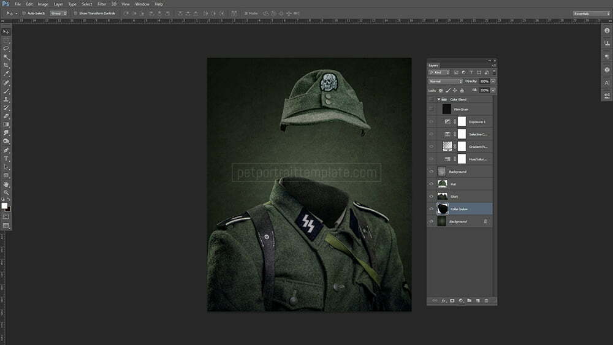The width and height of the screenshot is (613, 345).
Task: Select the Rectangle shape tool
Action: (6, 175)
